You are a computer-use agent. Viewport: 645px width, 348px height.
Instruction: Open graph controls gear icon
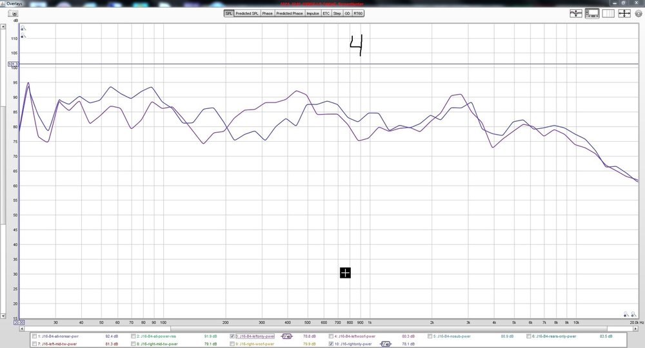(x=639, y=14)
